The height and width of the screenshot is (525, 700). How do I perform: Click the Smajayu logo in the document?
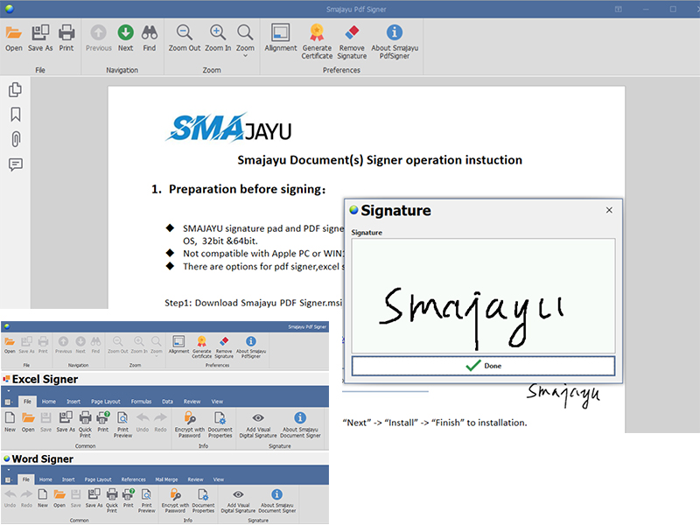pos(228,128)
